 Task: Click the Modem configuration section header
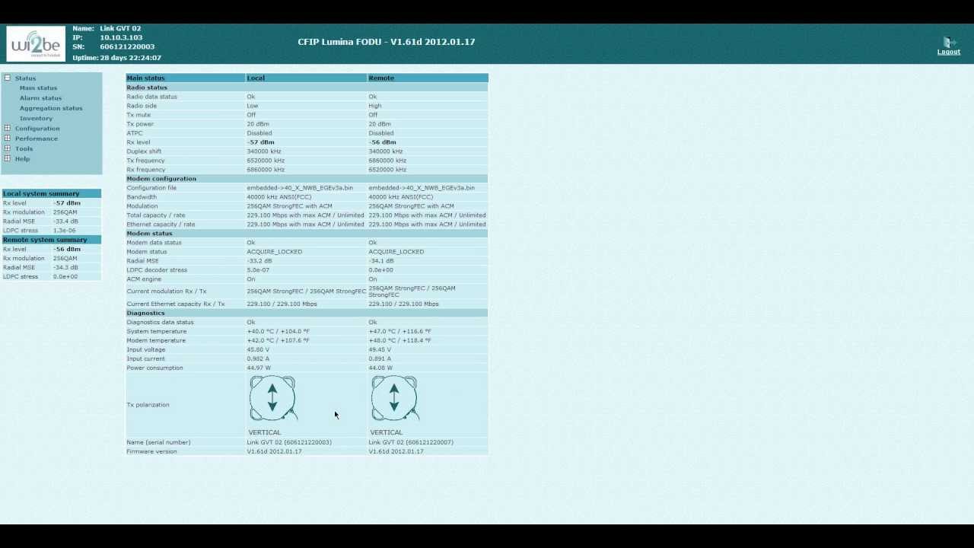click(307, 179)
